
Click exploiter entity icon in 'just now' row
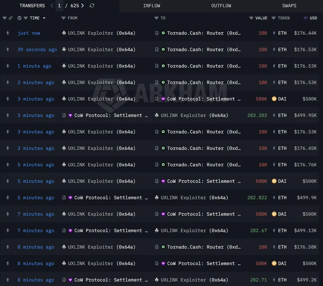point(64,33)
